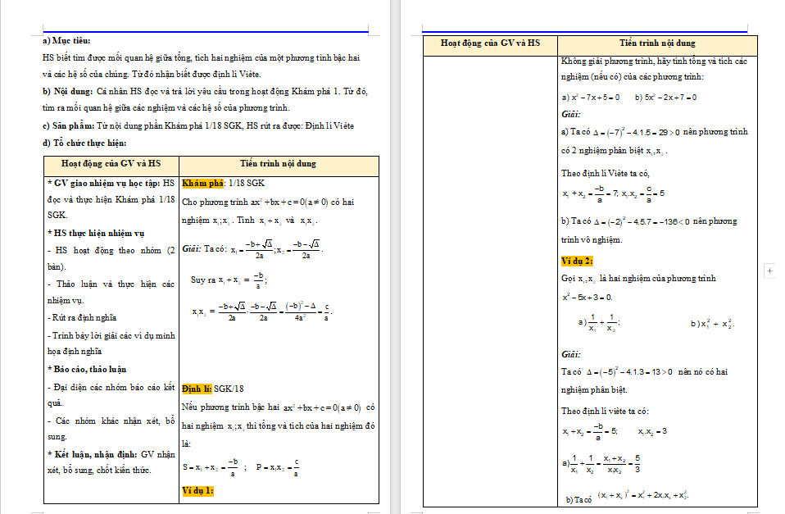Click the '* Báo cáo, thảo luận' text

point(87,369)
